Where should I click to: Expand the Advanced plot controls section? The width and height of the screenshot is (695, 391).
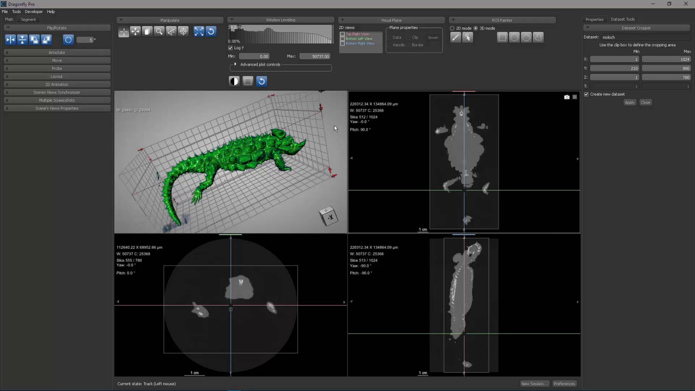(x=235, y=64)
